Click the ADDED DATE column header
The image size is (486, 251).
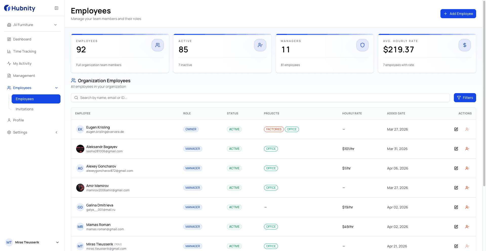[396, 113]
